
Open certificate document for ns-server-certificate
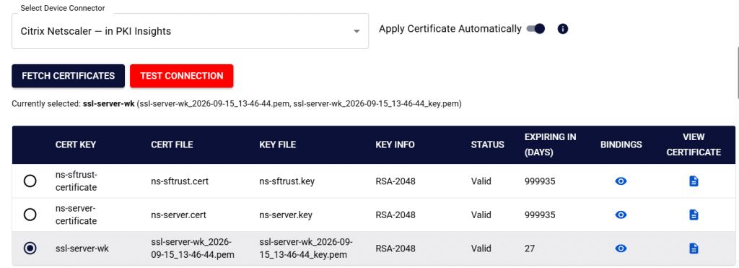tap(694, 215)
